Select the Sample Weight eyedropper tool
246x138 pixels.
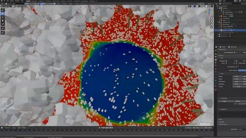click(x=3, y=28)
